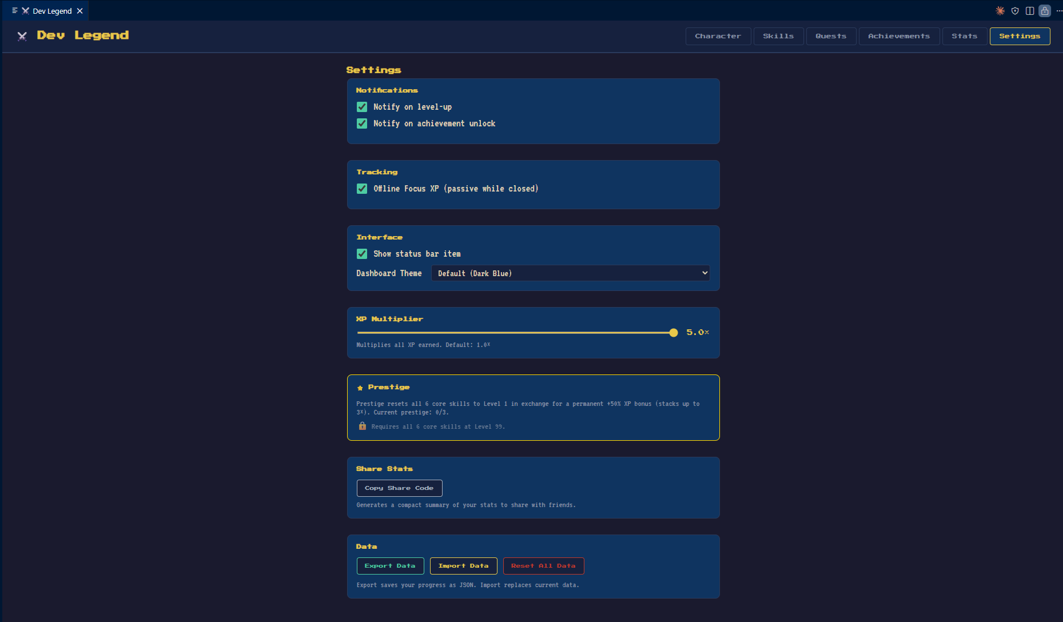Click 'Generates a compact summary' description
This screenshot has width=1063, height=622.
pos(466,505)
